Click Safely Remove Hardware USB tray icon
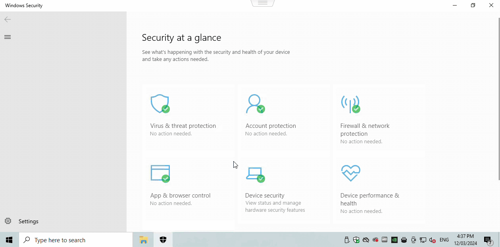 (347, 240)
